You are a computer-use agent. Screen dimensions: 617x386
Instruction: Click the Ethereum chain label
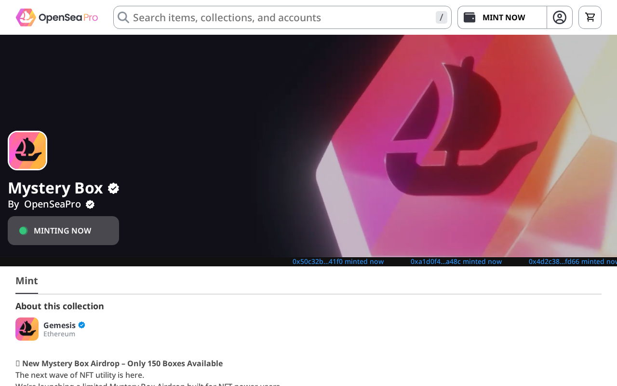pyautogui.click(x=59, y=334)
